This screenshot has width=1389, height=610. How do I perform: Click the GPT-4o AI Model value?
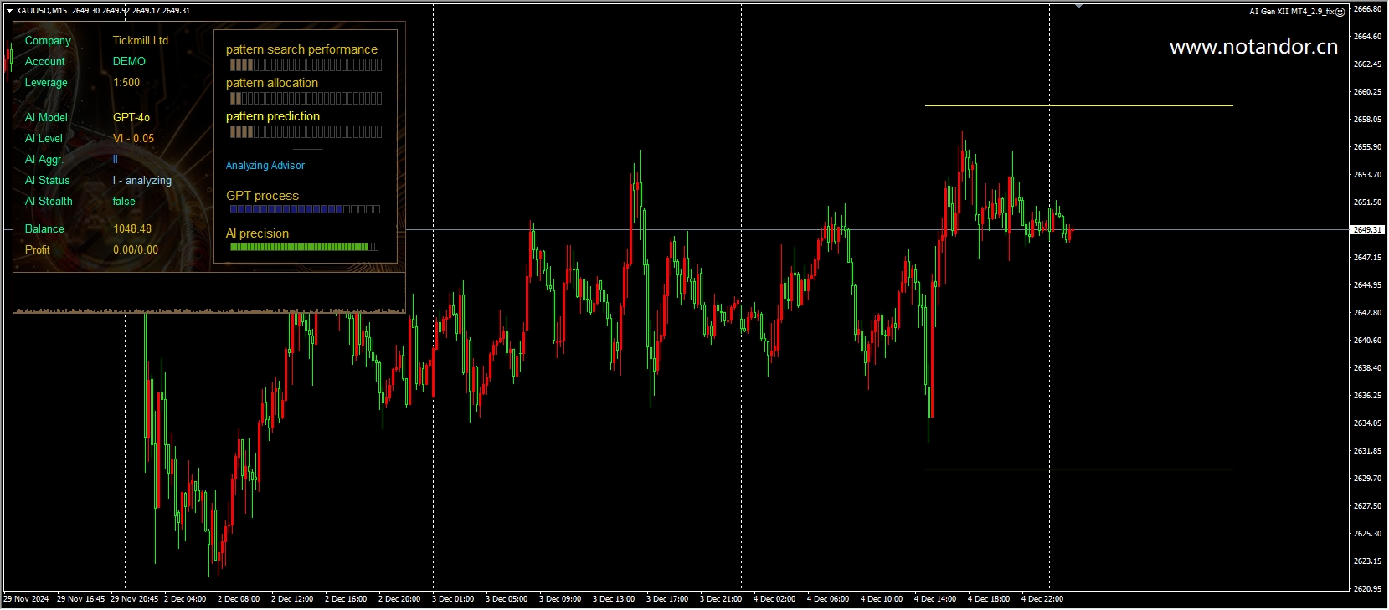(131, 118)
